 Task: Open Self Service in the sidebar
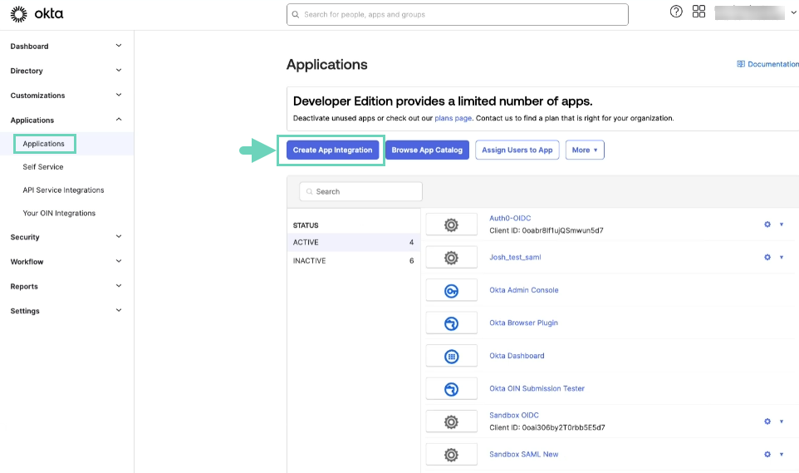click(x=43, y=167)
